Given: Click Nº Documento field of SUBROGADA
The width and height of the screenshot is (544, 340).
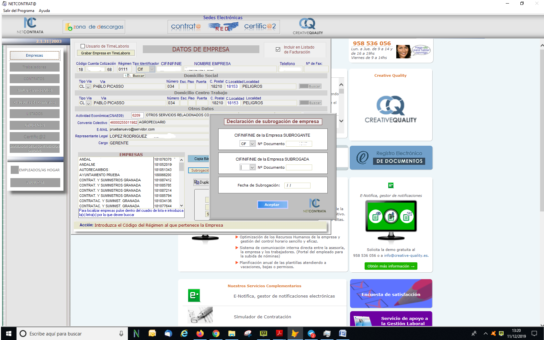Looking at the screenshot, I should [x=299, y=167].
